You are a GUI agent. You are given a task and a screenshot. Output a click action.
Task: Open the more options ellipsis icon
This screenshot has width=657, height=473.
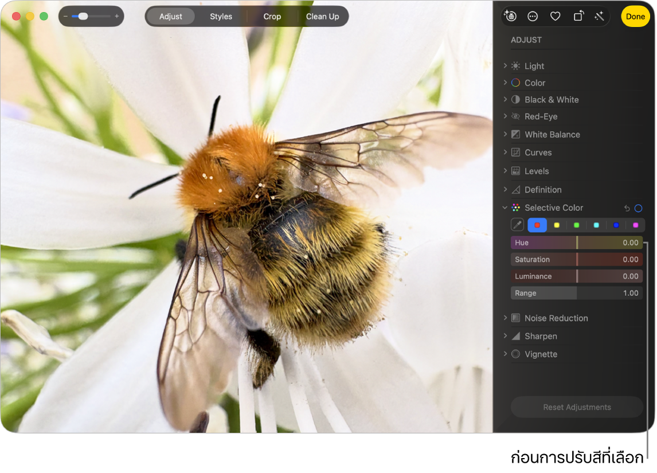pyautogui.click(x=533, y=16)
